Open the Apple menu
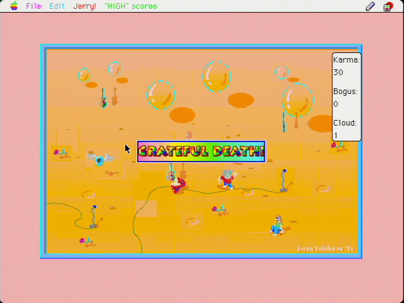404x303 pixels. [x=14, y=6]
